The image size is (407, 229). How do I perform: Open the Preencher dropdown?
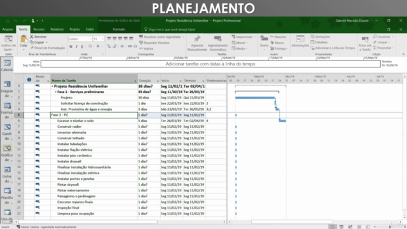(383, 48)
